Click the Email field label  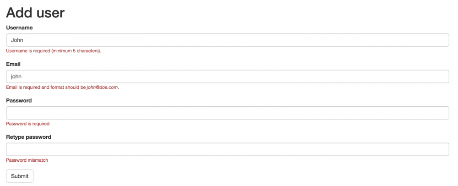click(13, 64)
